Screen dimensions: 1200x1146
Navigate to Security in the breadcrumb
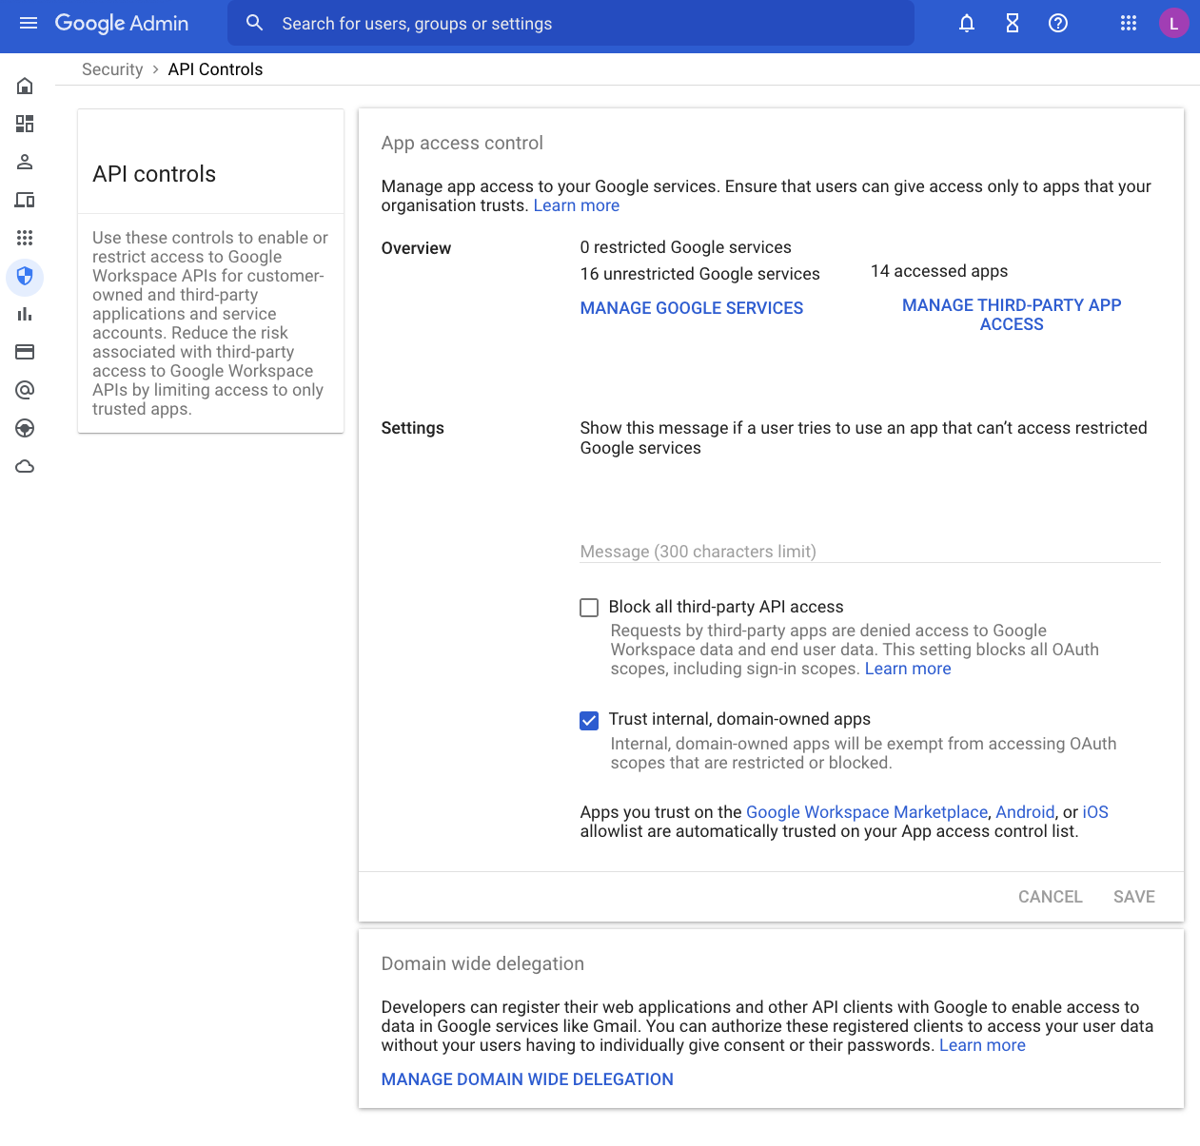click(x=112, y=69)
